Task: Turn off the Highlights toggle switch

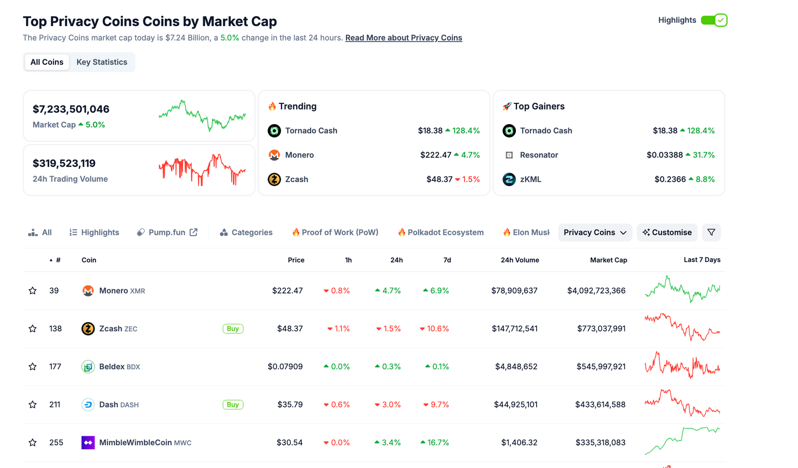Action: pyautogui.click(x=714, y=20)
